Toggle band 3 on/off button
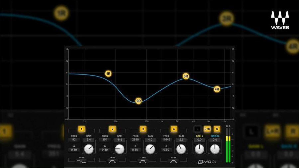Image resolution: width=299 pixels, height=168 pixels. 143,129
